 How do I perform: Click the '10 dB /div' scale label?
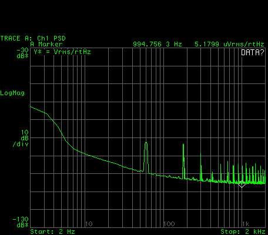click(21, 138)
